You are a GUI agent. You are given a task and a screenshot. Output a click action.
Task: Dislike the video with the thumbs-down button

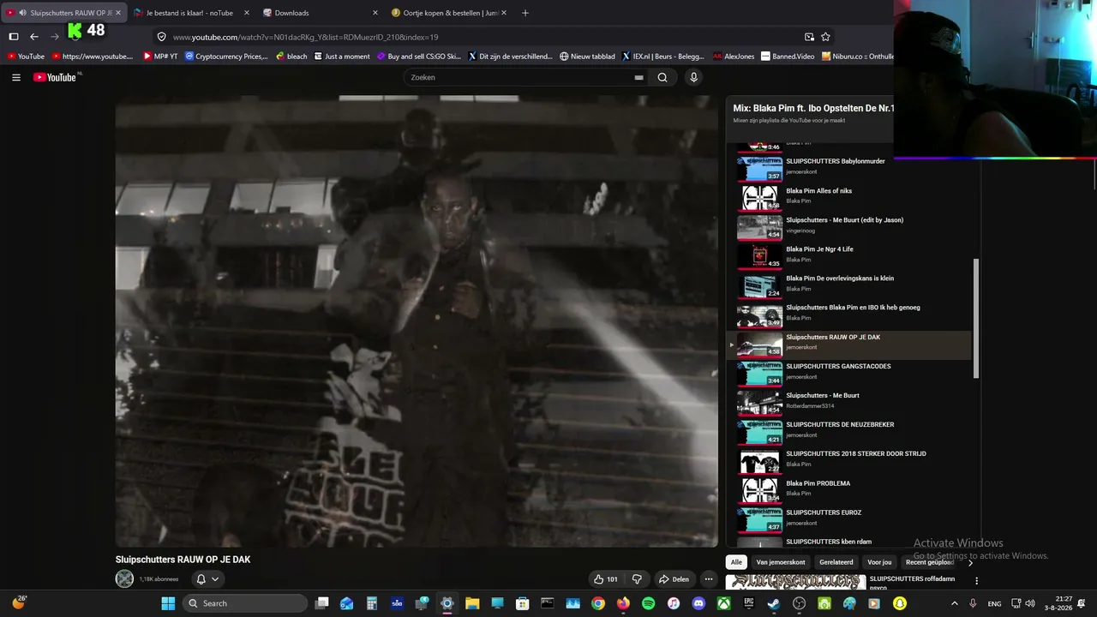tap(637, 579)
